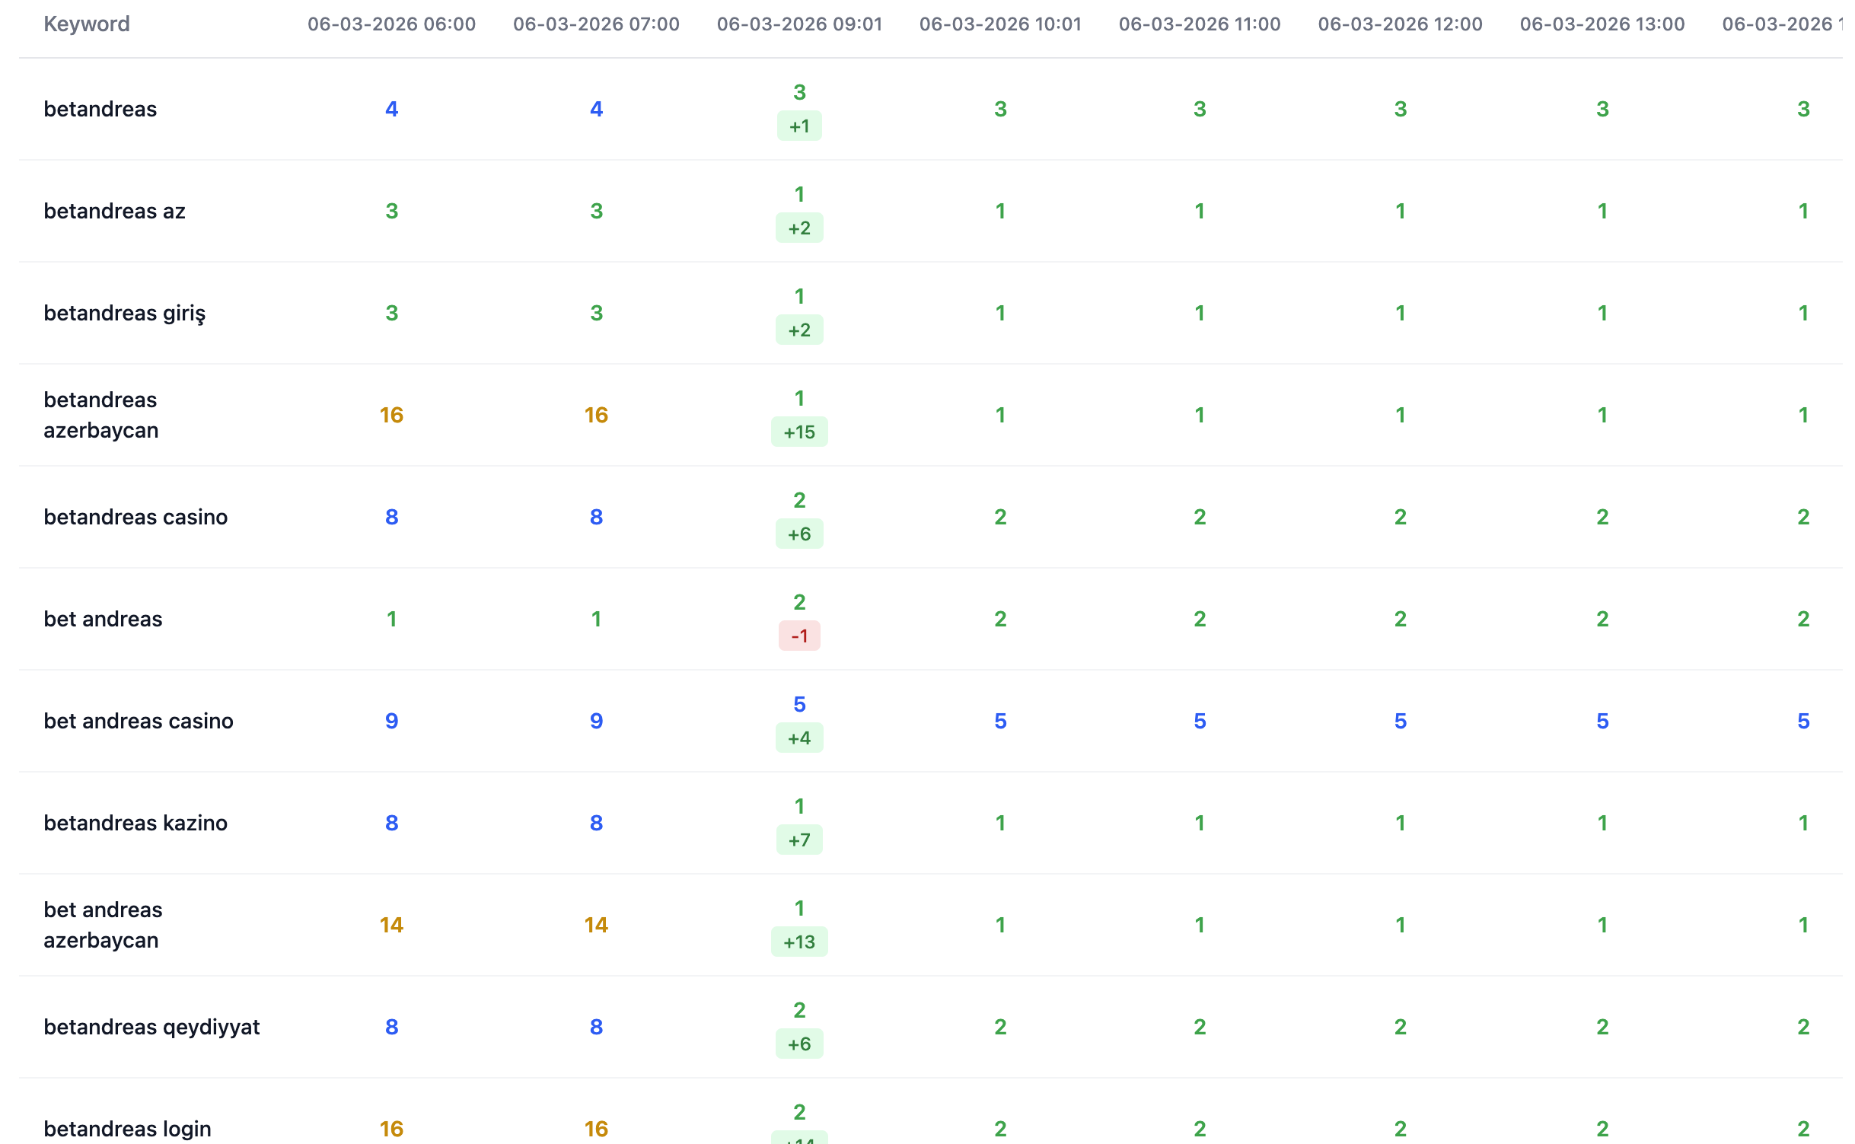Click the +13 badge for bet andreas azerbaycan

799,942
